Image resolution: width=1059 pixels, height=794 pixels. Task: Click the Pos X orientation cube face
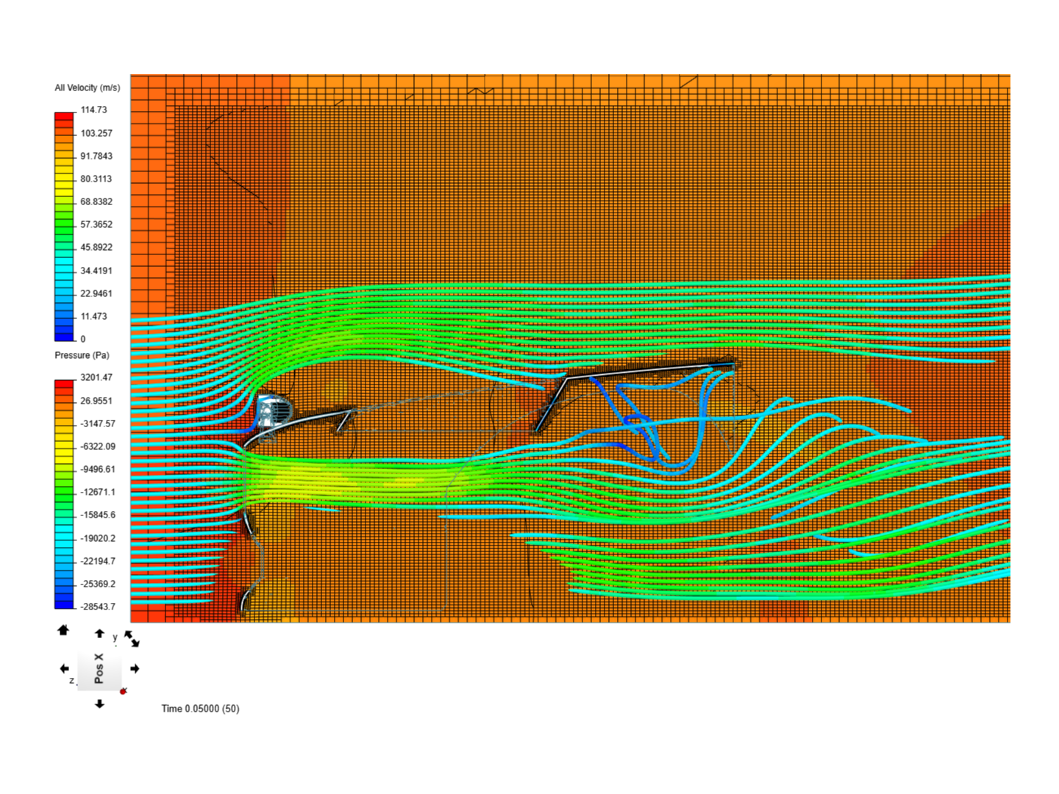tap(99, 669)
